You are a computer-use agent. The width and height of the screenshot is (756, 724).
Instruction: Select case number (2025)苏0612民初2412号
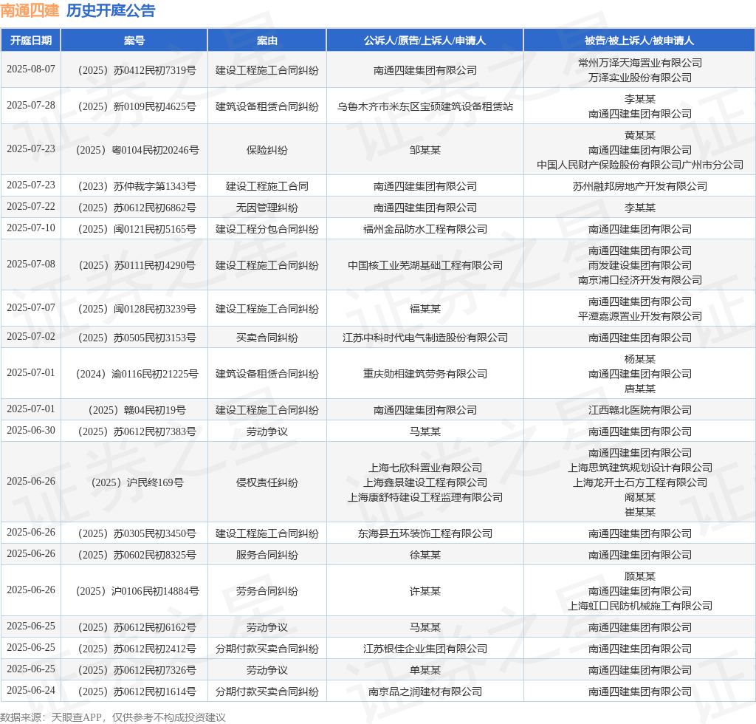[x=137, y=649]
